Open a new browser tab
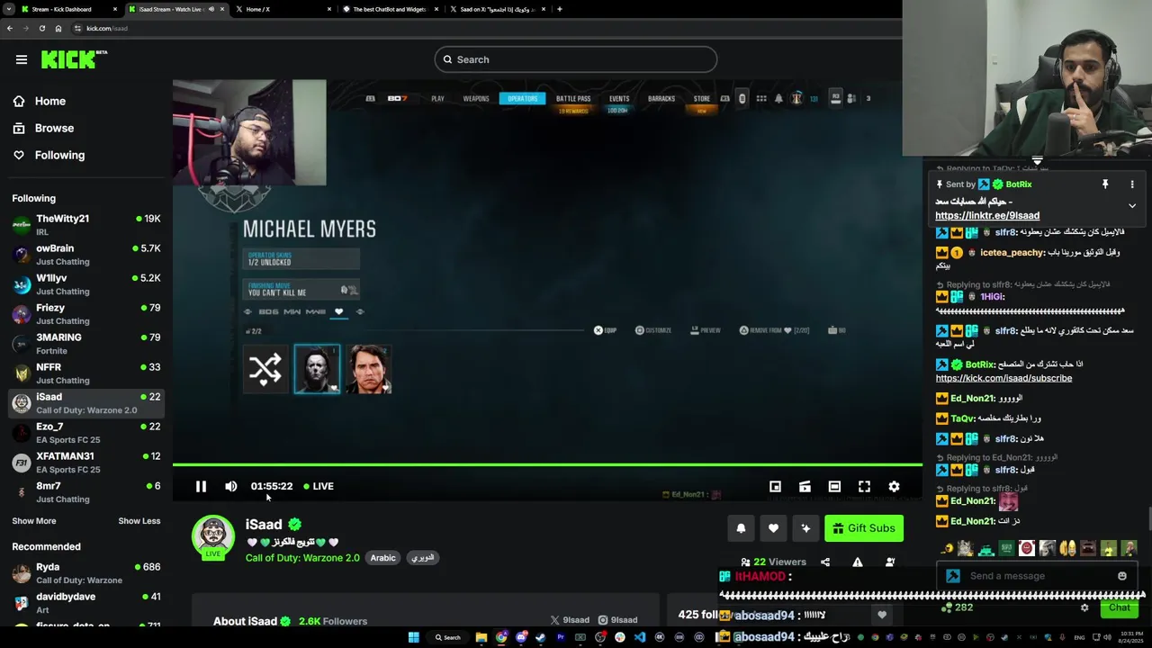Viewport: 1152px width, 648px height. (x=560, y=9)
